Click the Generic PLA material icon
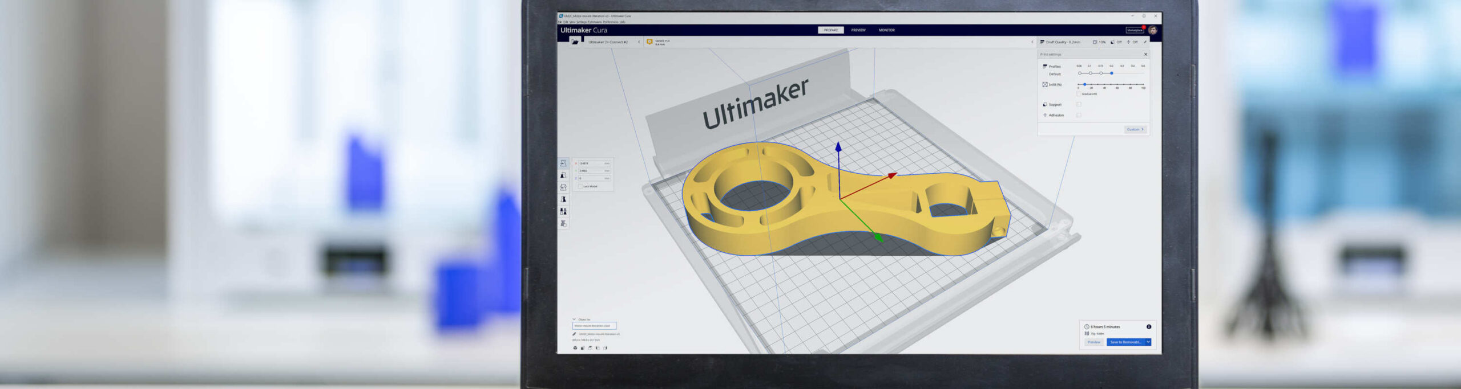This screenshot has width=1461, height=389. tap(649, 42)
